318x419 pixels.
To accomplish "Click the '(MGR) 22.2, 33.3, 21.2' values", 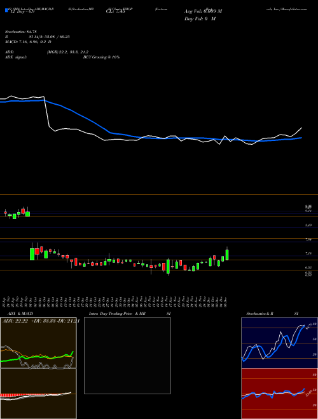I will pos(67,52).
